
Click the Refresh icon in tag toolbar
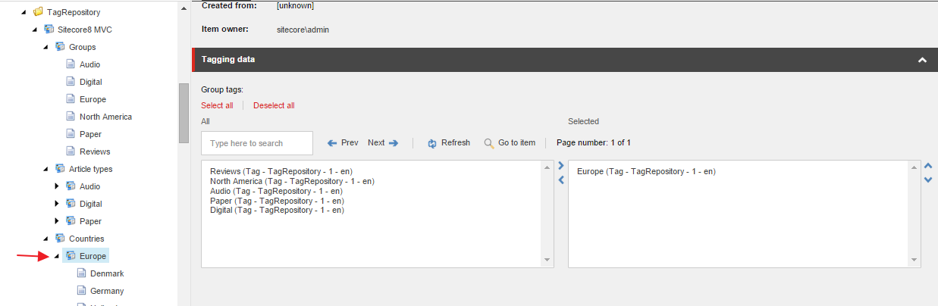432,143
